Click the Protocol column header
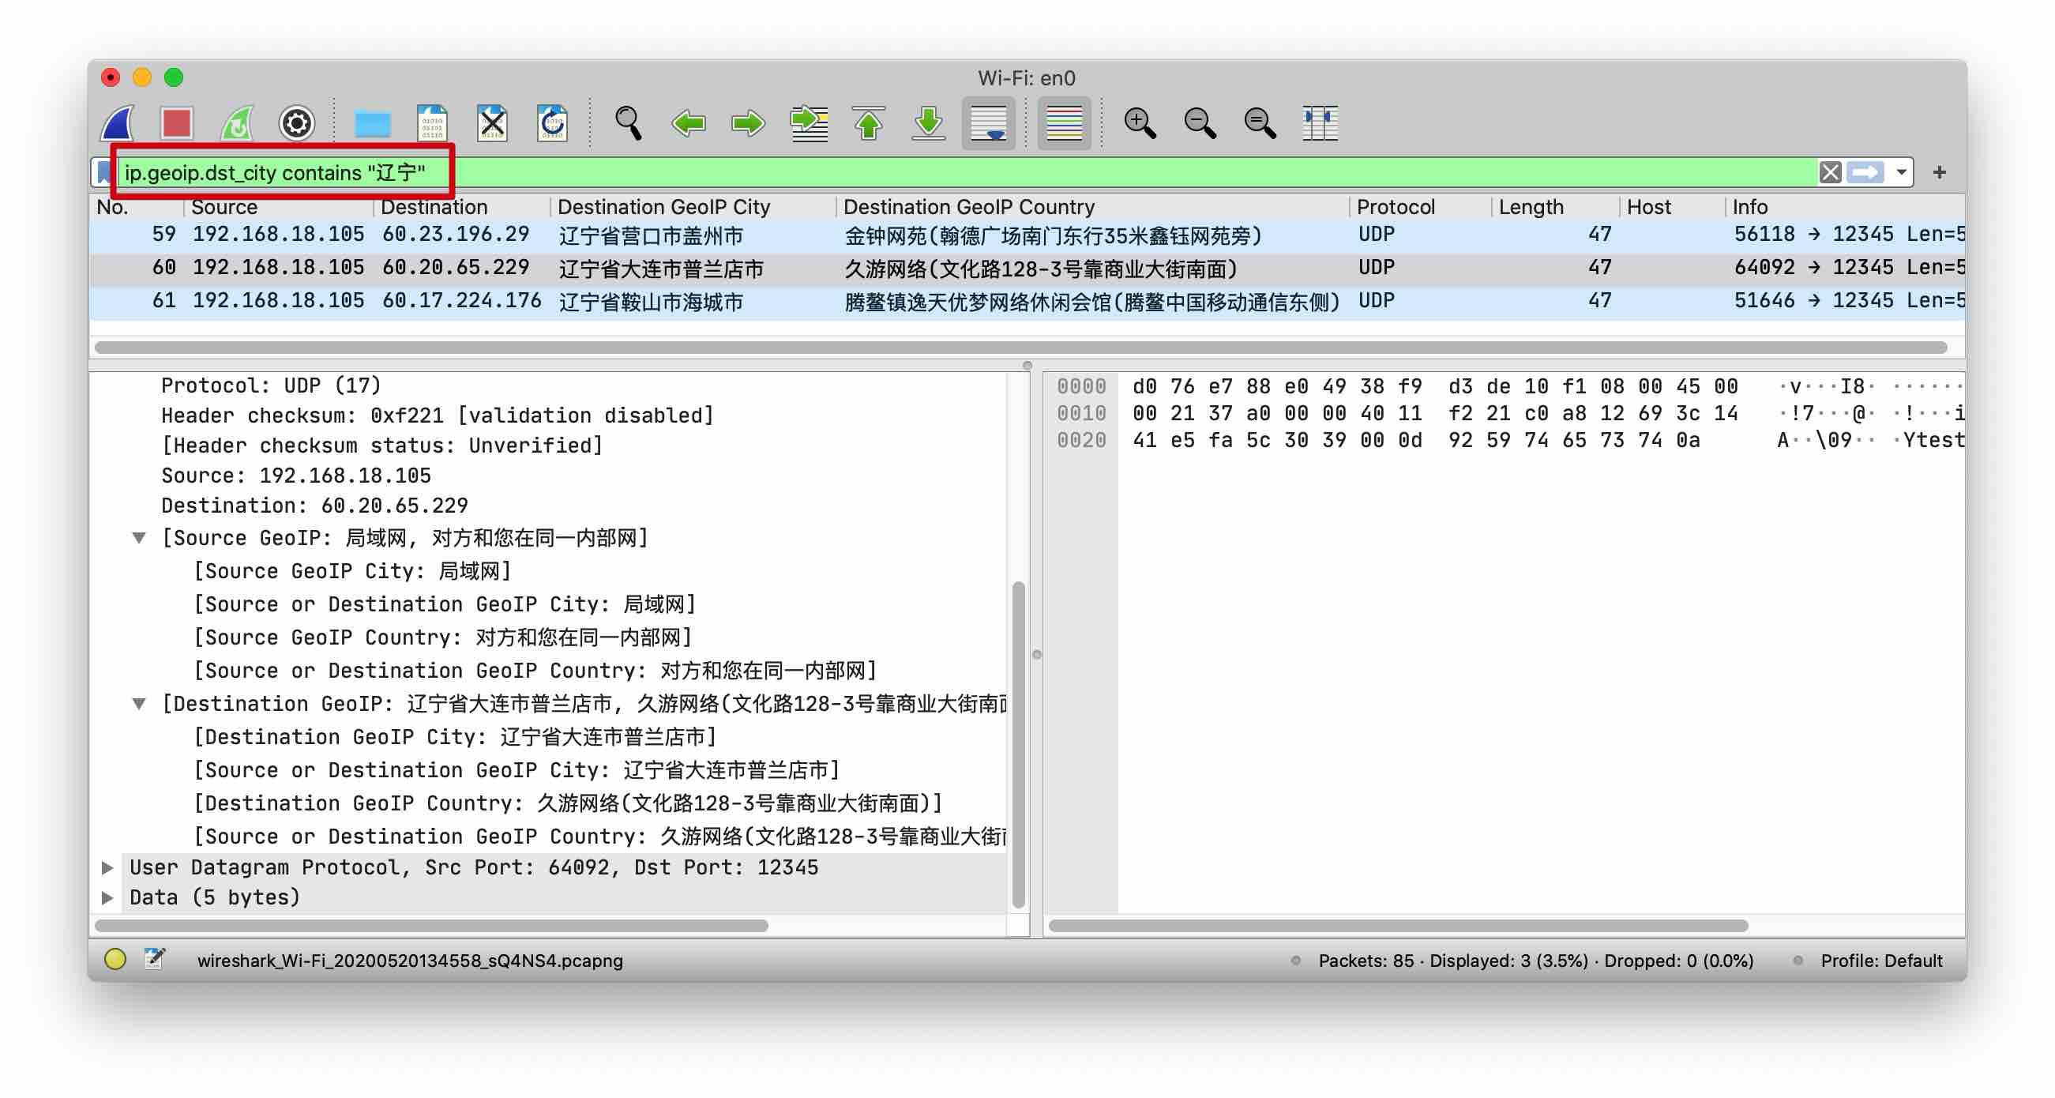 (x=1395, y=208)
